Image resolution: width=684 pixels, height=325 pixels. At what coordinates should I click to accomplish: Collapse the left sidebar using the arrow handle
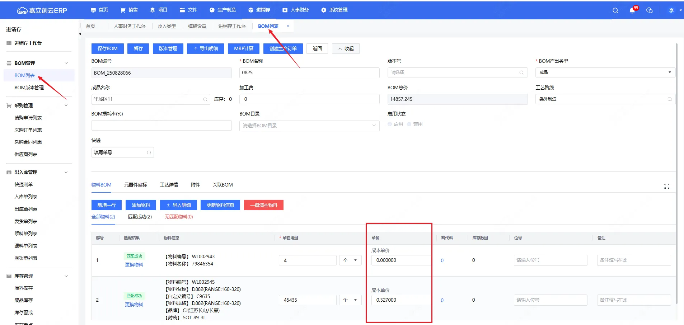(80, 34)
